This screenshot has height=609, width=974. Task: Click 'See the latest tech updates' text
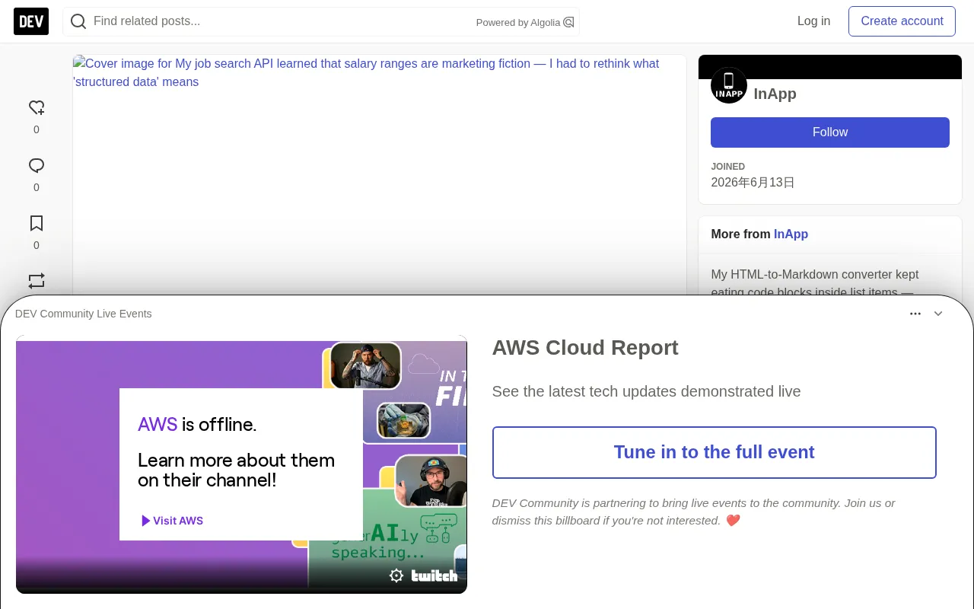coord(646,391)
